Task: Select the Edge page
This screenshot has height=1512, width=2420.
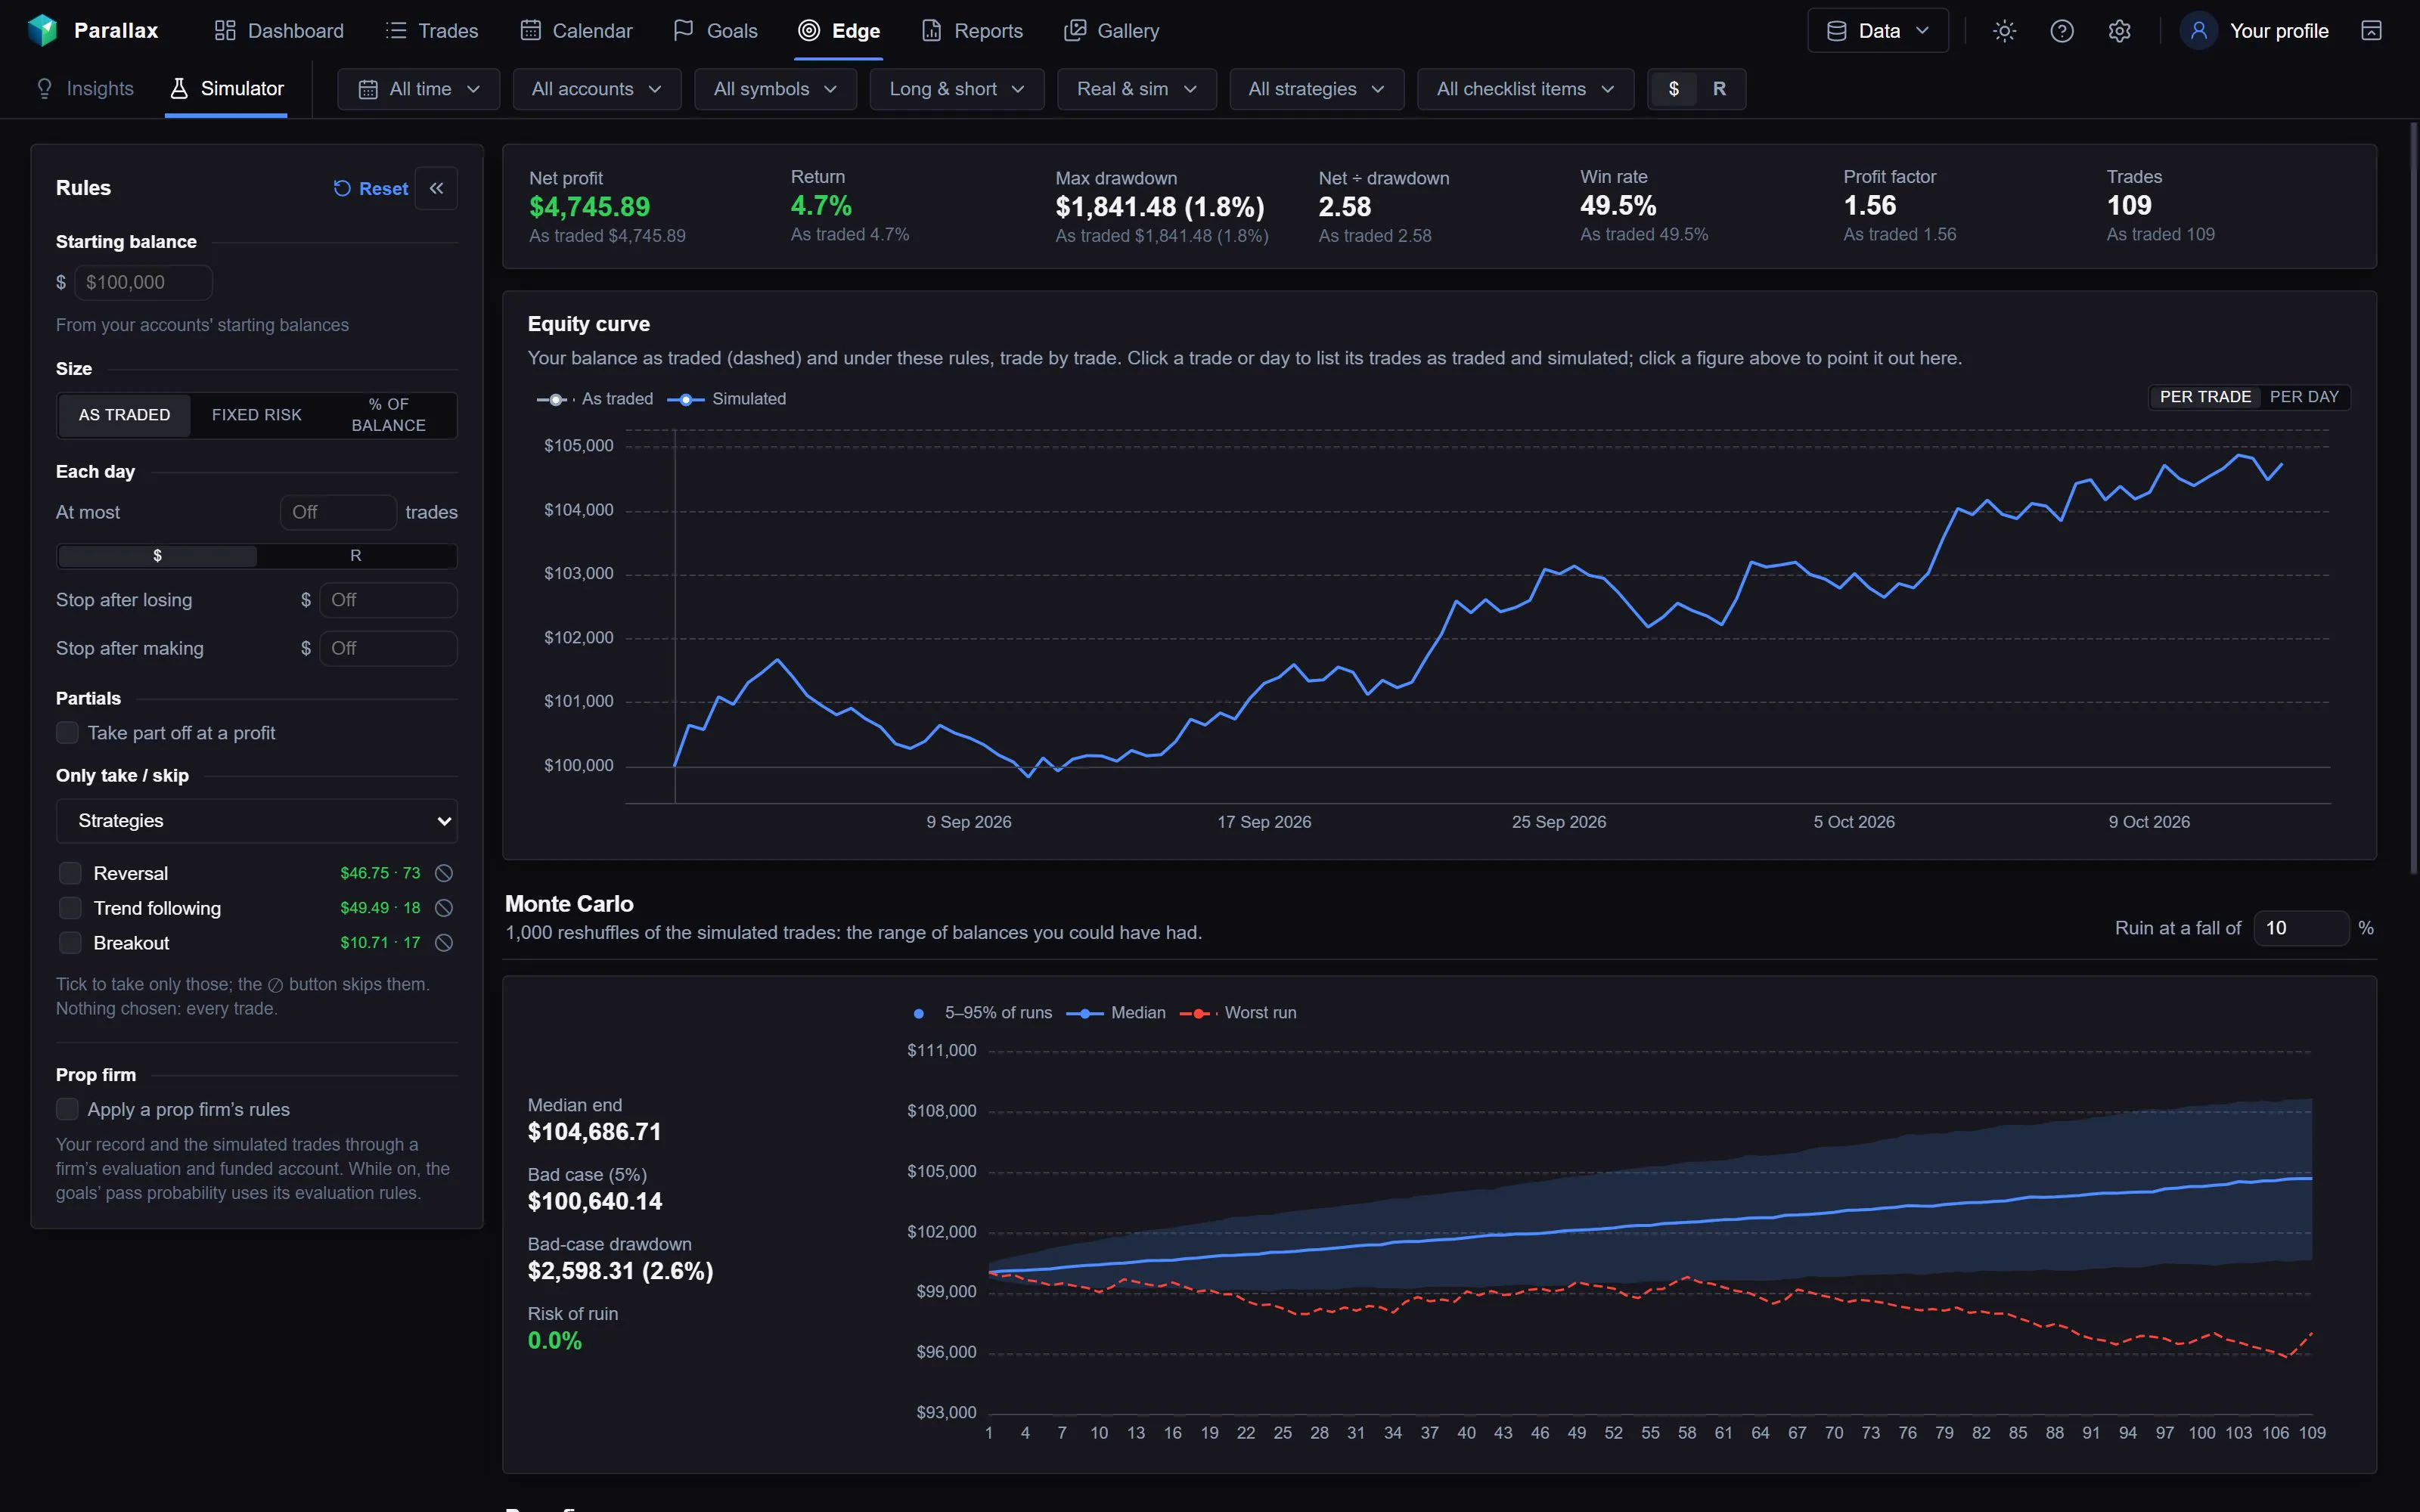Action: pos(839,31)
